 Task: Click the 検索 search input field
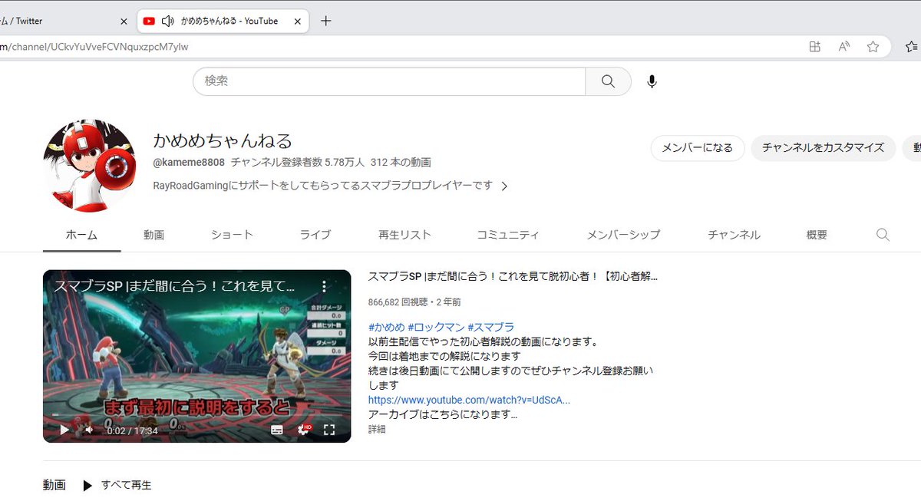(389, 81)
